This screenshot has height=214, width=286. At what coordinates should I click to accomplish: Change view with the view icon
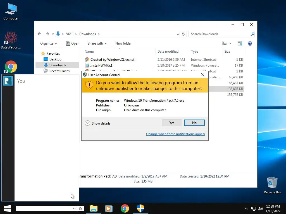point(224,43)
